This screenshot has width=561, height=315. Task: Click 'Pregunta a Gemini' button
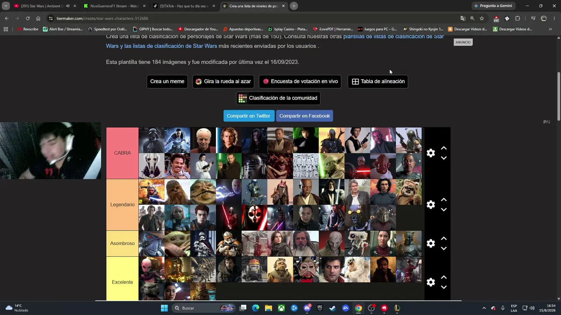[493, 6]
